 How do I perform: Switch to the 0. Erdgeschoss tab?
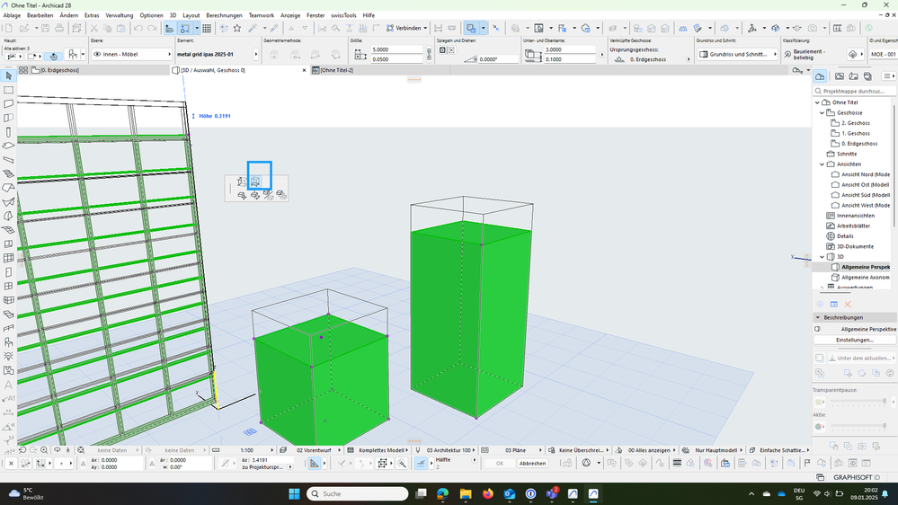coord(60,70)
